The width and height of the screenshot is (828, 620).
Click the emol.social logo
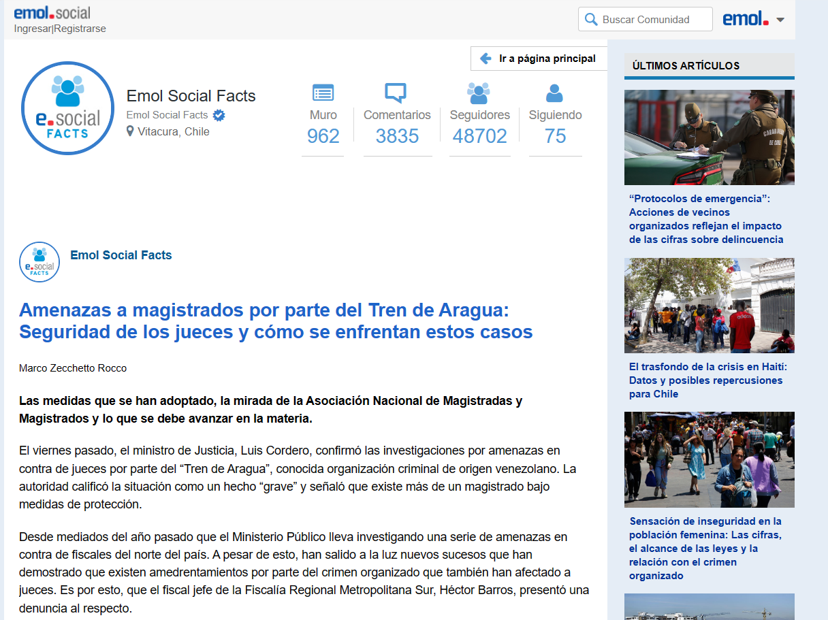[52, 12]
